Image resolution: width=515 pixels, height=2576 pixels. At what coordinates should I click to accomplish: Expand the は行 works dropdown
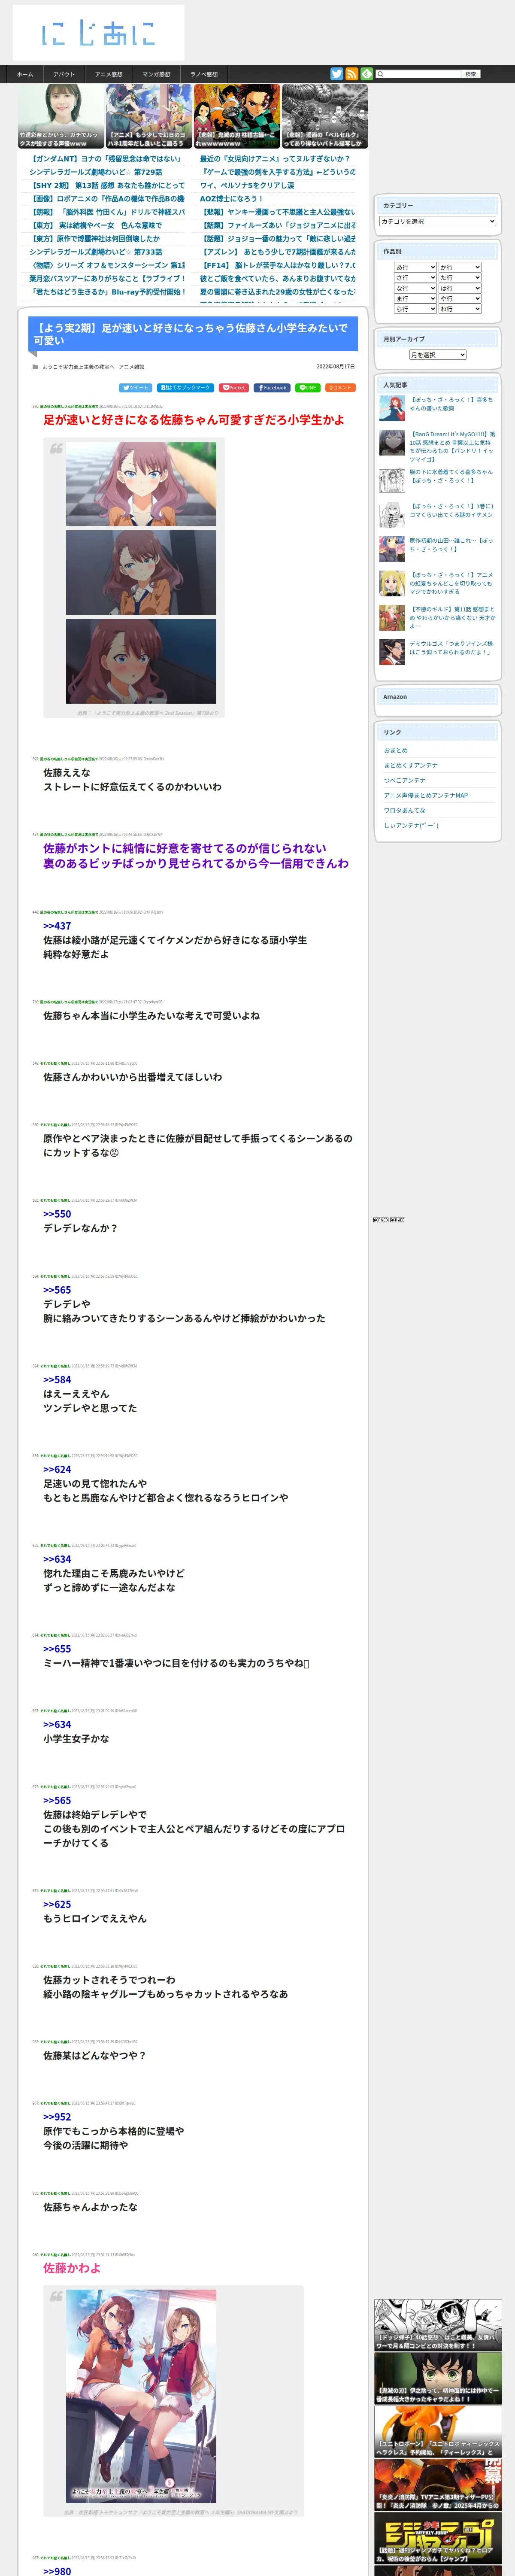460,288
